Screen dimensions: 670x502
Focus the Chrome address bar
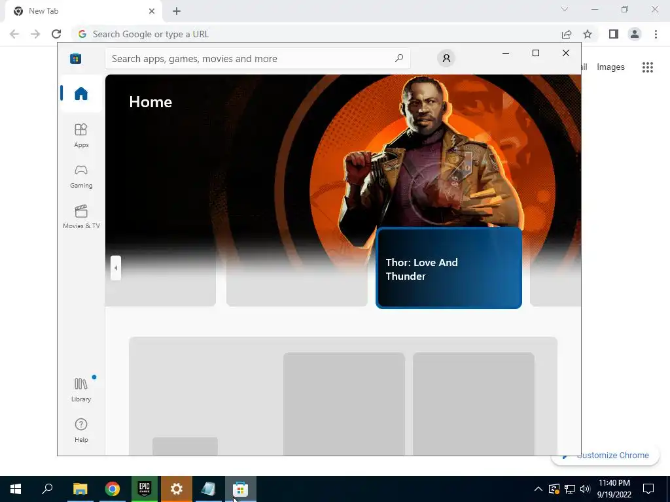316,34
